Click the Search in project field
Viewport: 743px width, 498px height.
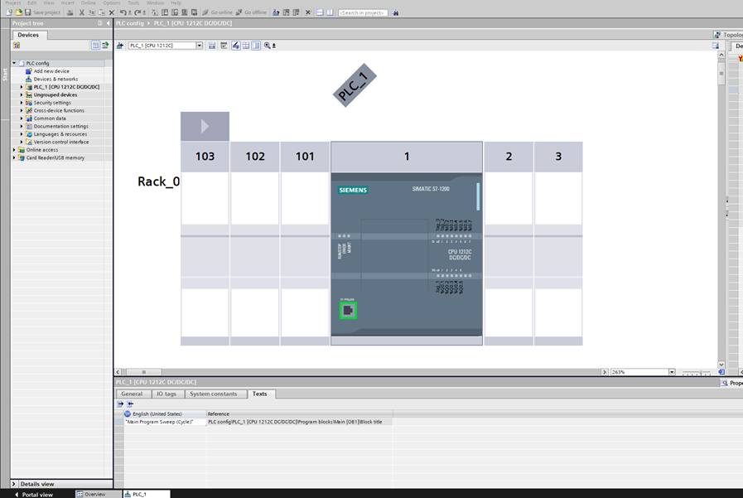pyautogui.click(x=363, y=12)
